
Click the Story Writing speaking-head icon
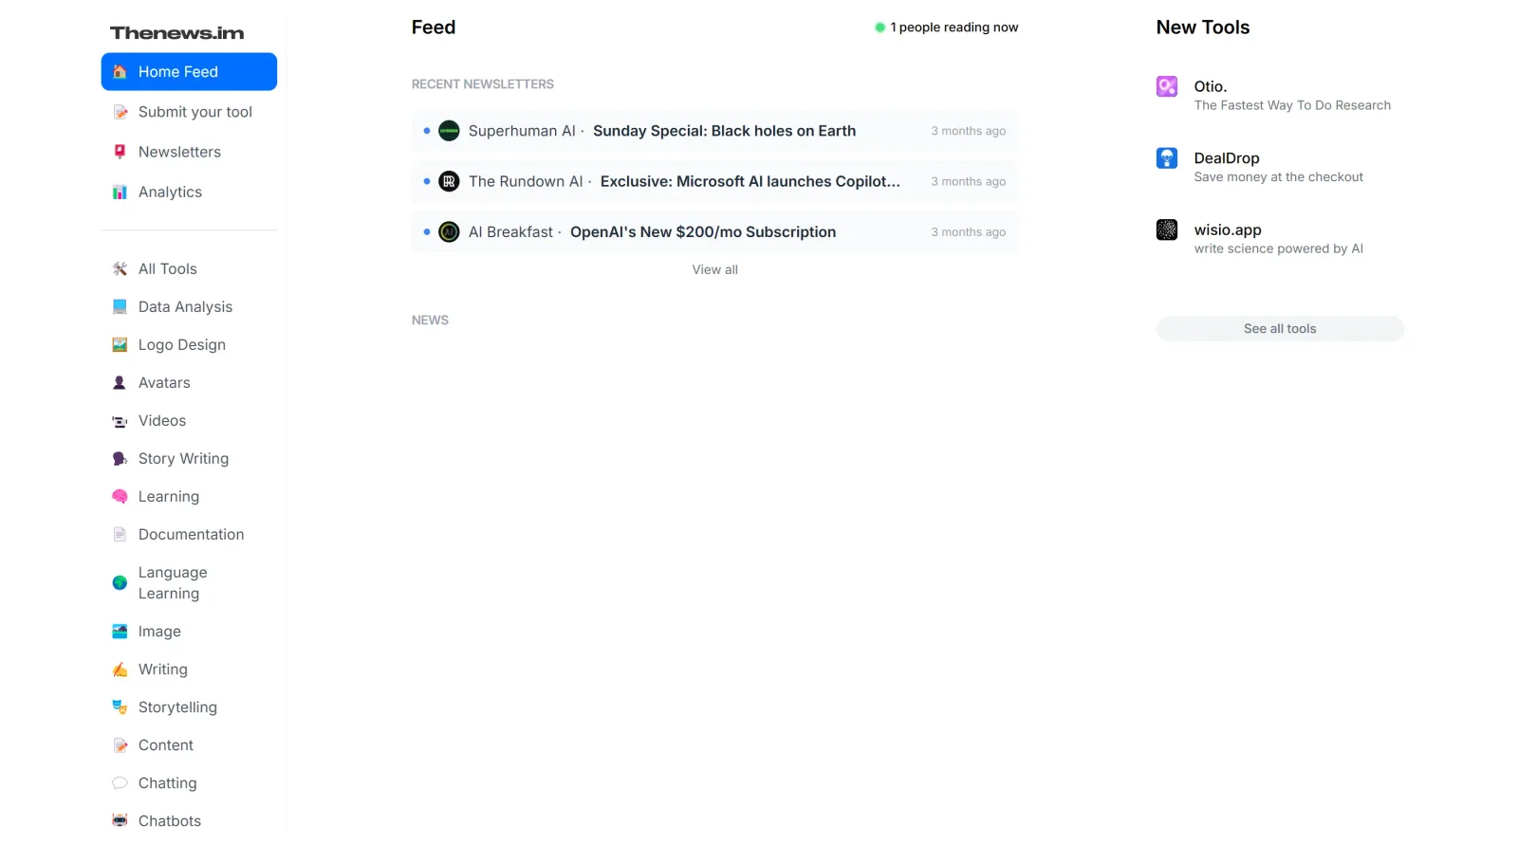click(120, 459)
